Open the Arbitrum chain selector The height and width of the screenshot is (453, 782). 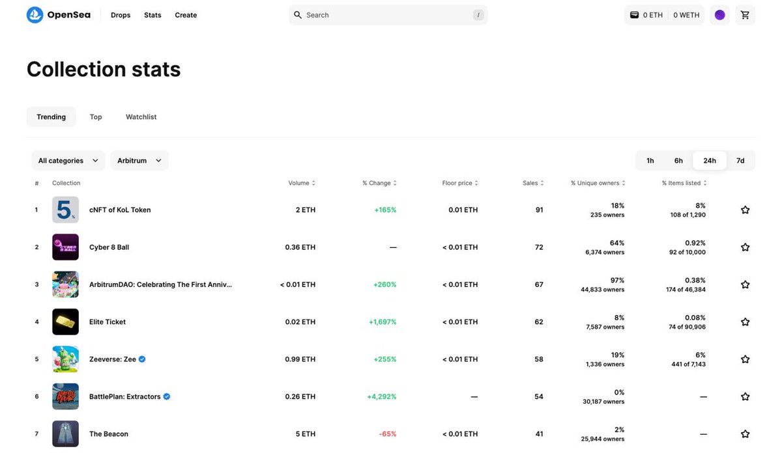click(x=139, y=160)
